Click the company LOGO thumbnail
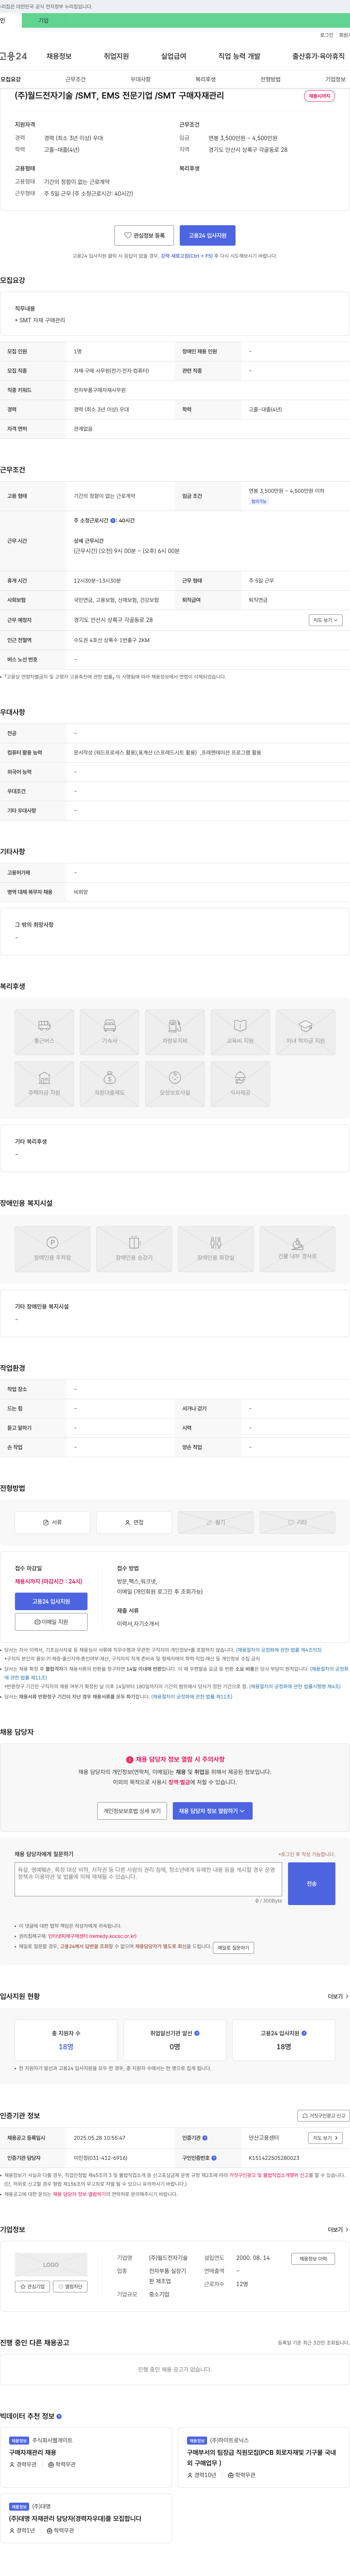 [51, 2264]
